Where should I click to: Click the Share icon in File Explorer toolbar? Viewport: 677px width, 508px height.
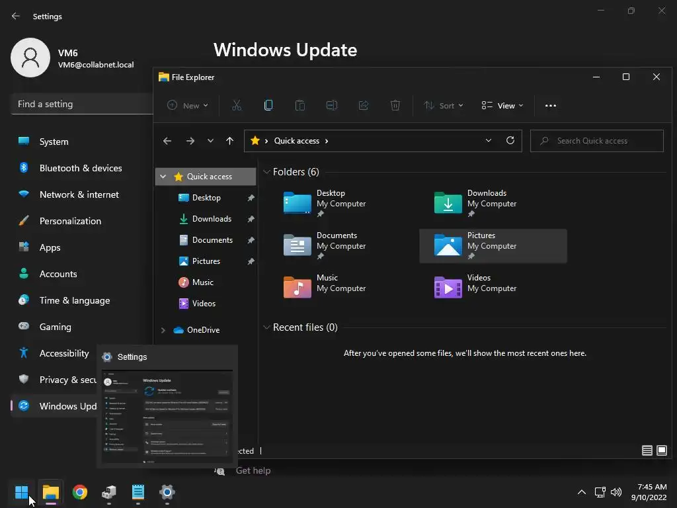364,105
